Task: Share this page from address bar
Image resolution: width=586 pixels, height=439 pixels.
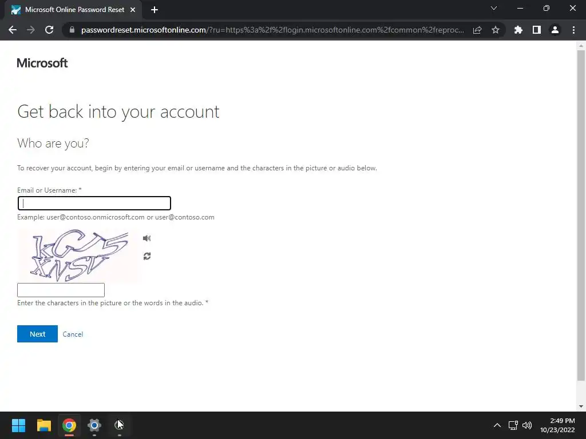Action: (x=477, y=30)
